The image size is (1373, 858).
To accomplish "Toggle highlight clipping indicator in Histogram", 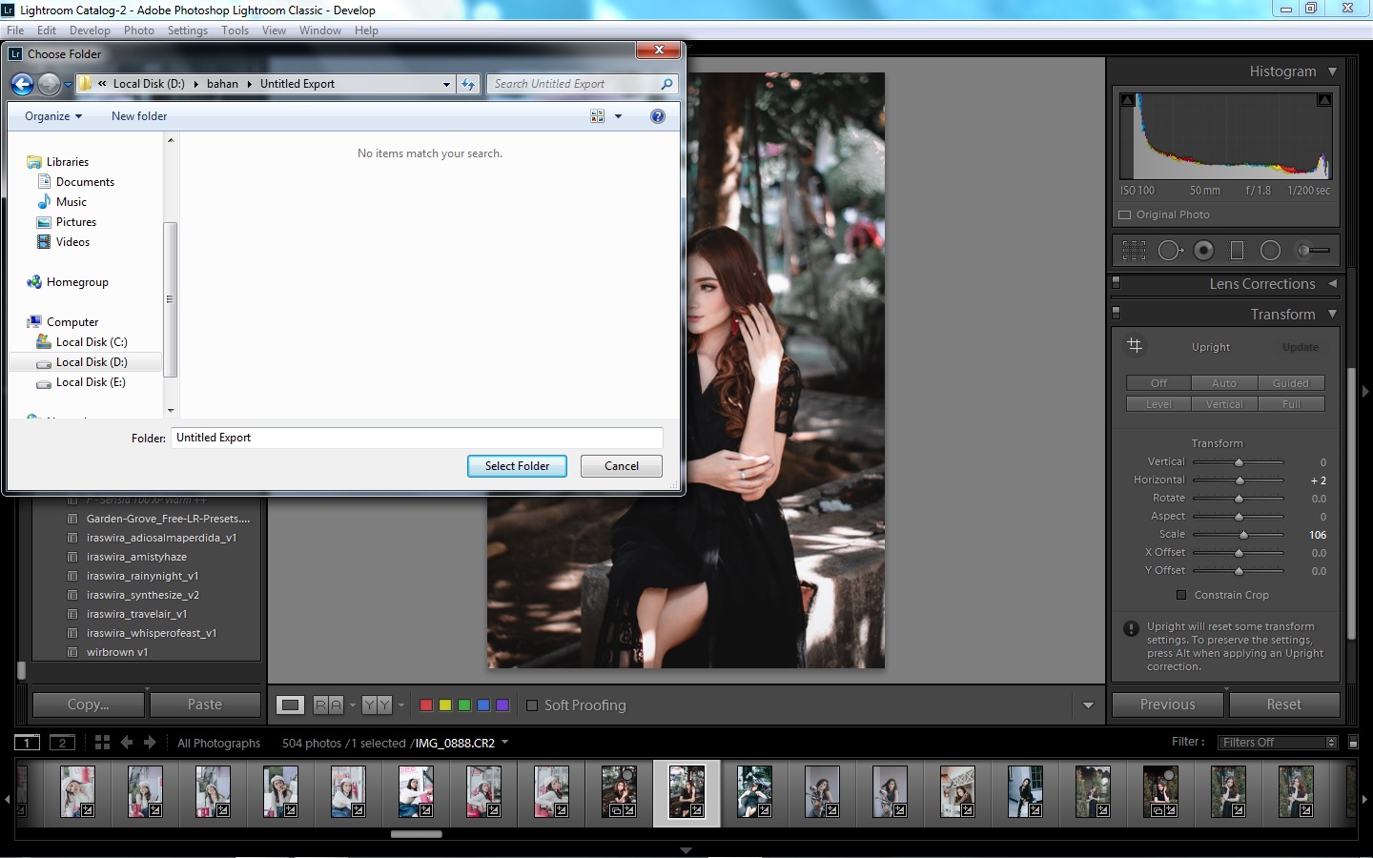I will coord(1324,100).
